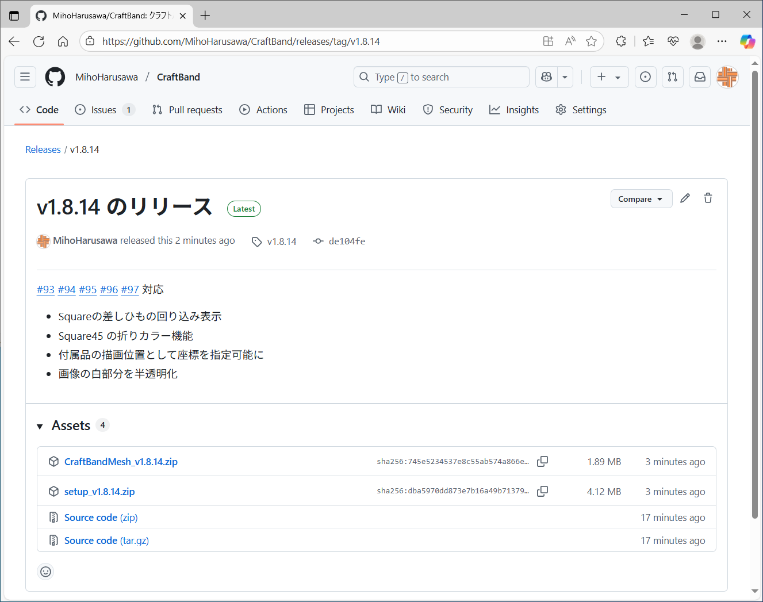This screenshot has height=602, width=763.
Task: Open a new browser tab
Action: click(x=205, y=16)
